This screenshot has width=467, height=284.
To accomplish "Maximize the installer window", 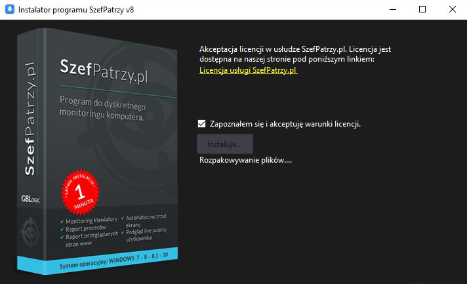I will (422, 10).
